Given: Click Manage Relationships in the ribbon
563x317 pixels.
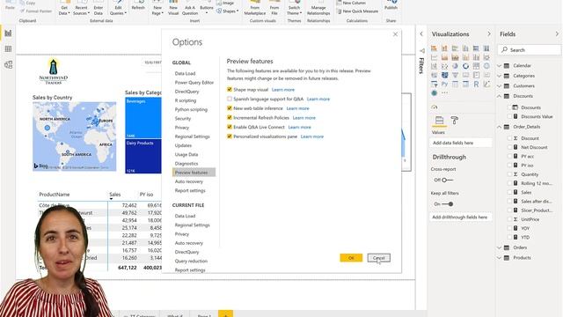Looking at the screenshot, I should point(318,8).
